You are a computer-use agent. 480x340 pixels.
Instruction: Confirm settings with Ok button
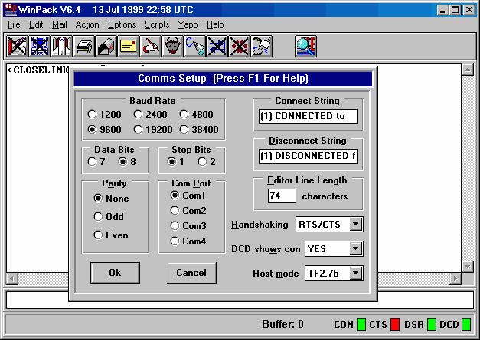pos(115,273)
